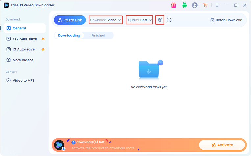The image size is (251, 156).
Task: Switch to the Downloading tab
Action: point(69,35)
